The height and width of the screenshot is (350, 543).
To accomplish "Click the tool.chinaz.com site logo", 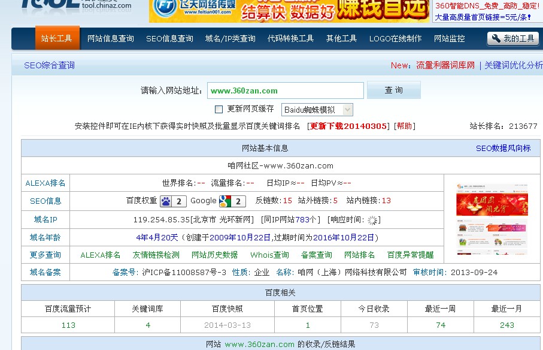I will click(x=77, y=5).
